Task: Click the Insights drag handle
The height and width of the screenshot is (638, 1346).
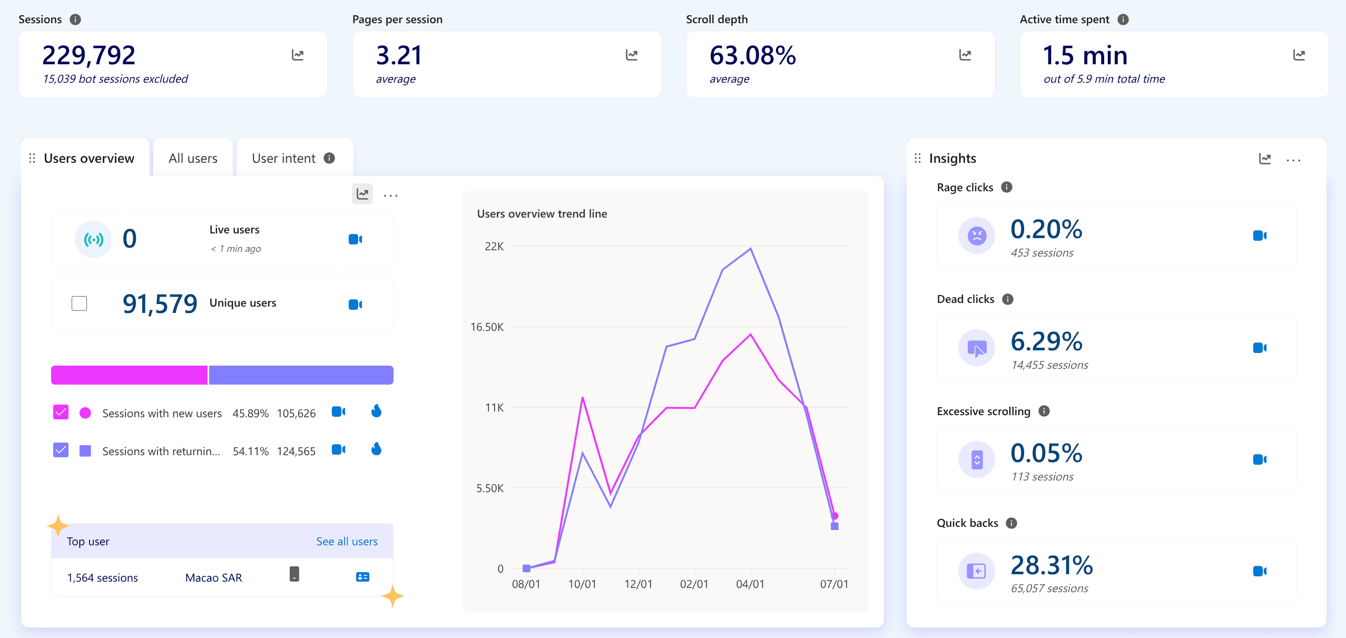Action: (918, 158)
